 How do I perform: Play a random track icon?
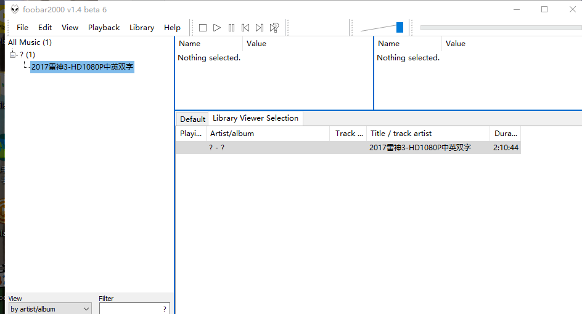tap(274, 28)
